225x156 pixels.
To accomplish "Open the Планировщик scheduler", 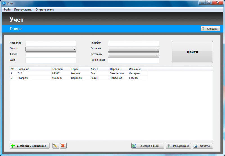I will (179, 146).
